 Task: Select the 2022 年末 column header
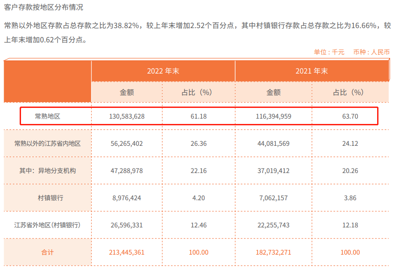pos(163,71)
